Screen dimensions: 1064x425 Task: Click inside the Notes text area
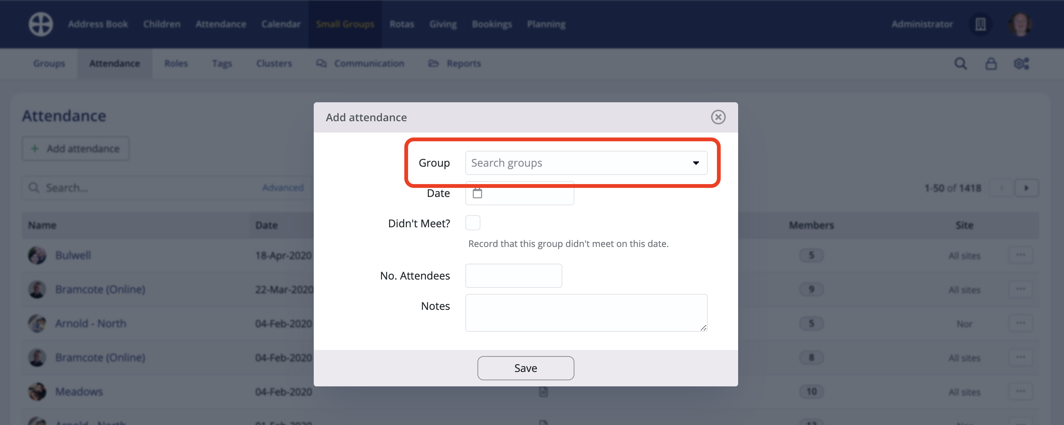[x=586, y=312]
